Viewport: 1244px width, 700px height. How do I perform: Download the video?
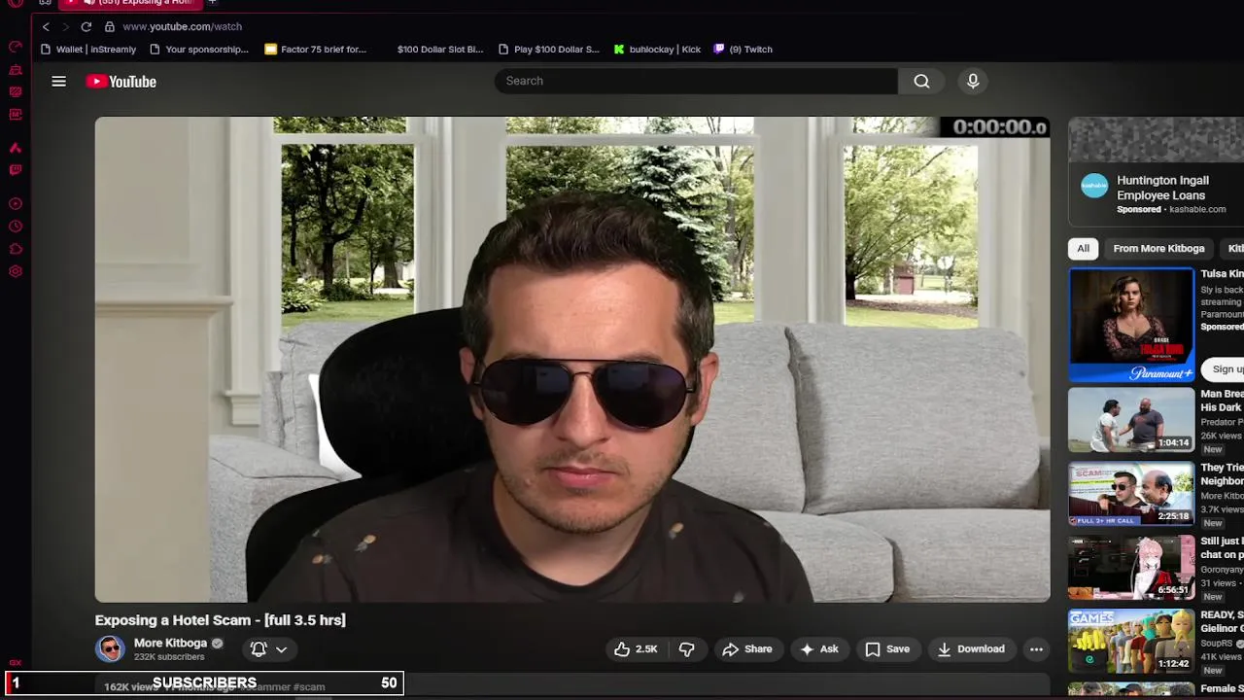[x=971, y=649]
